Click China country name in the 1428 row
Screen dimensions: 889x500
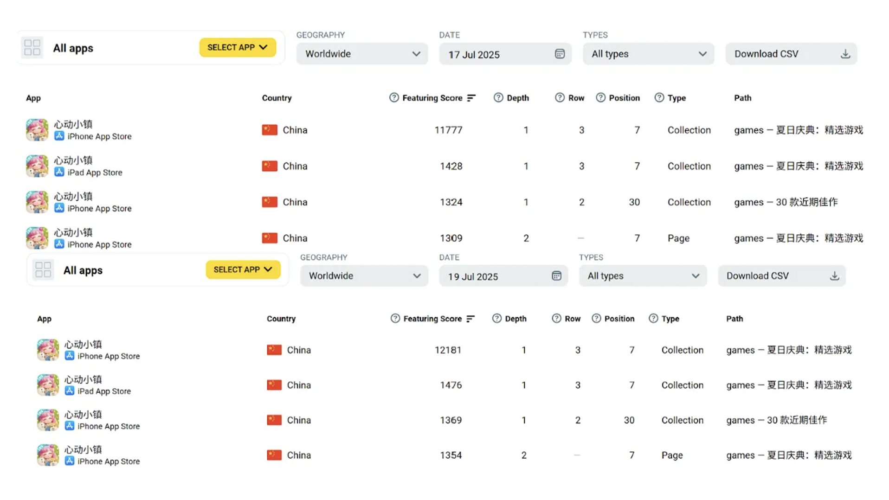(295, 166)
